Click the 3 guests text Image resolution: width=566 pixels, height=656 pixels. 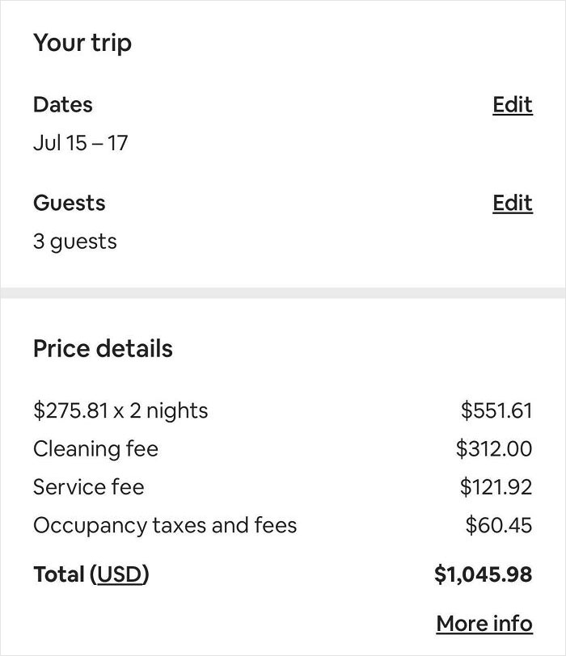pyautogui.click(x=74, y=241)
